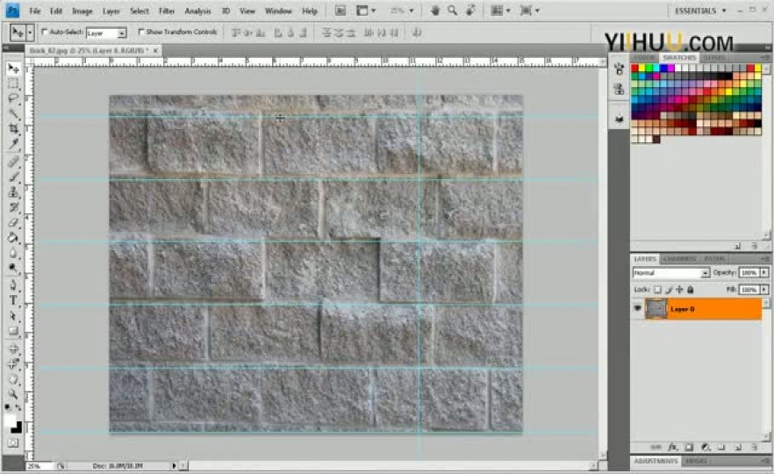Select the toolbox Zoom tool

click(13, 394)
